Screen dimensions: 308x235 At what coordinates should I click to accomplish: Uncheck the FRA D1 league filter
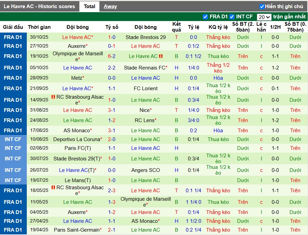[x=205, y=17]
